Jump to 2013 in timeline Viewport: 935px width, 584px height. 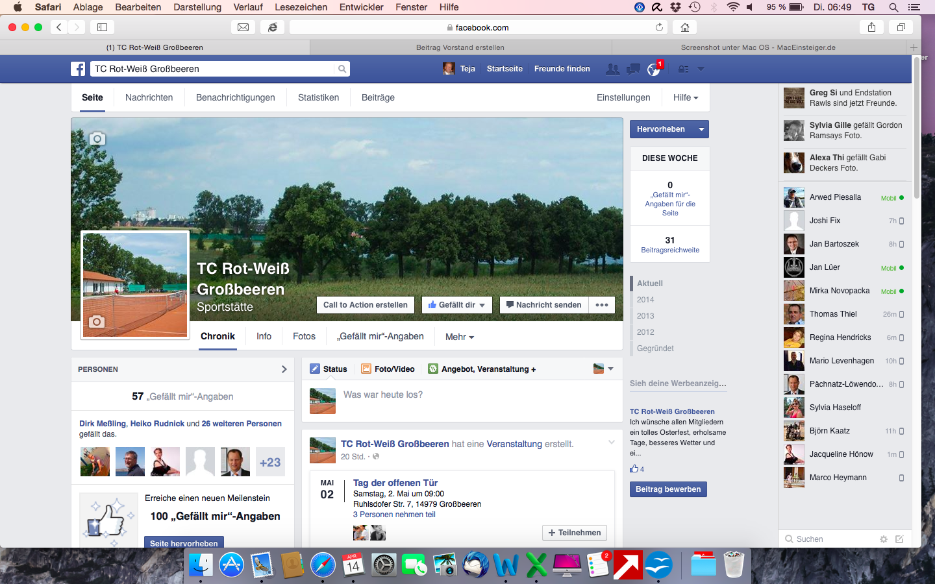[x=645, y=316]
